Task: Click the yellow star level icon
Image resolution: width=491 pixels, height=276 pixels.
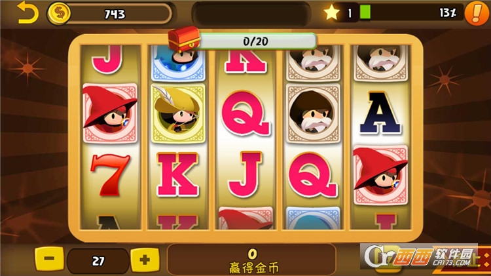Action: point(331,12)
